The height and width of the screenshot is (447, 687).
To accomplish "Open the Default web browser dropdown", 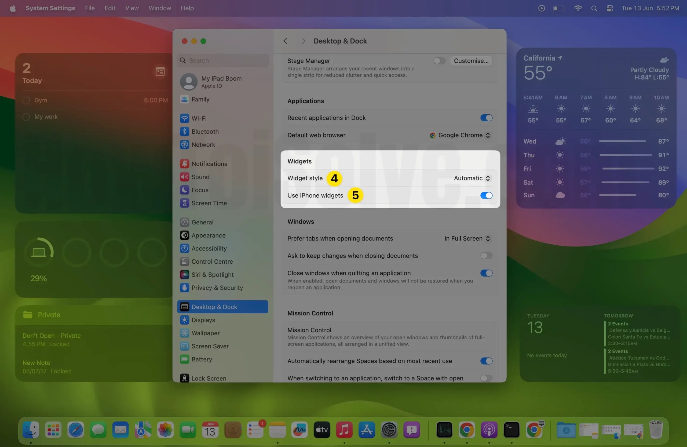I will click(460, 135).
